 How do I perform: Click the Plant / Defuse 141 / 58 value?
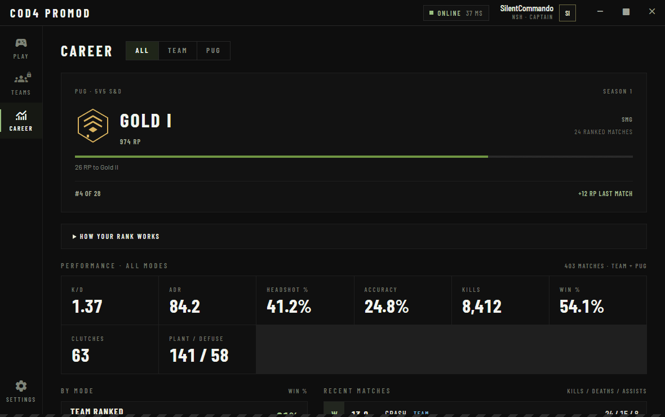[199, 356]
